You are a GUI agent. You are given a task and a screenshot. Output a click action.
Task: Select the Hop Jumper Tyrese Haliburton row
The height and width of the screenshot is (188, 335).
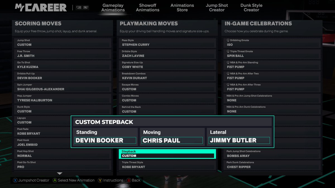(x=63, y=98)
